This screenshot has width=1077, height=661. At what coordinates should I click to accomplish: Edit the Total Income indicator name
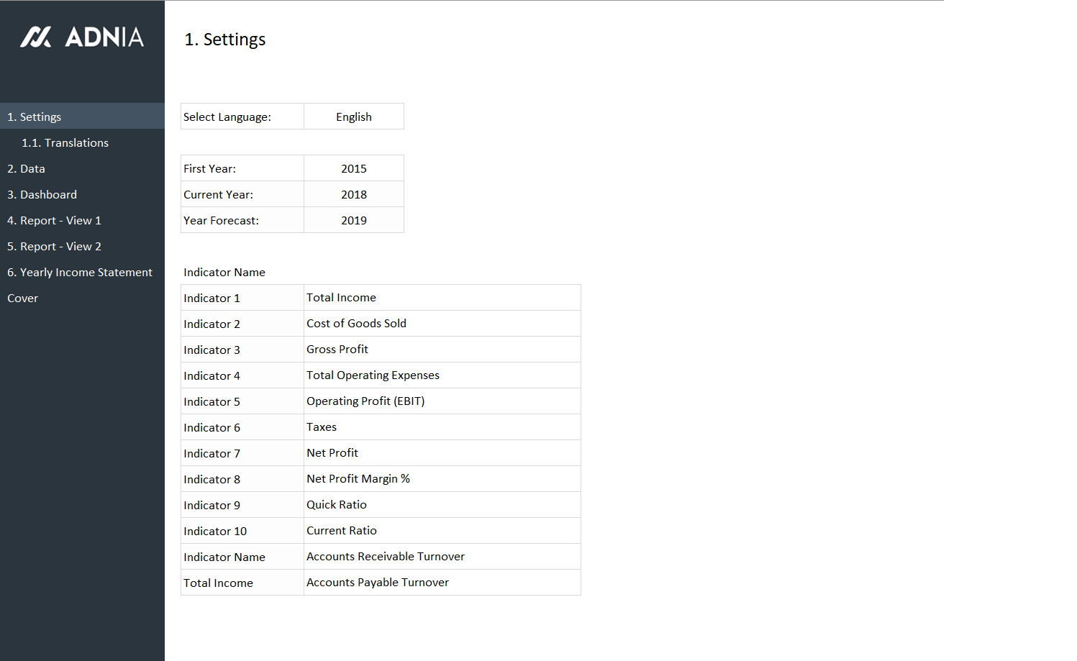pyautogui.click(x=442, y=298)
